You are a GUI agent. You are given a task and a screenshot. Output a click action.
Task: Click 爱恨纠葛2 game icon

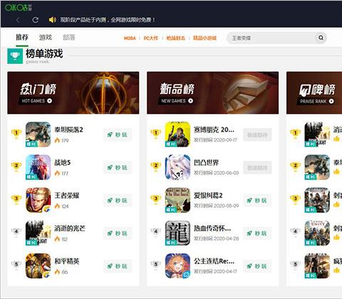pos(177,200)
